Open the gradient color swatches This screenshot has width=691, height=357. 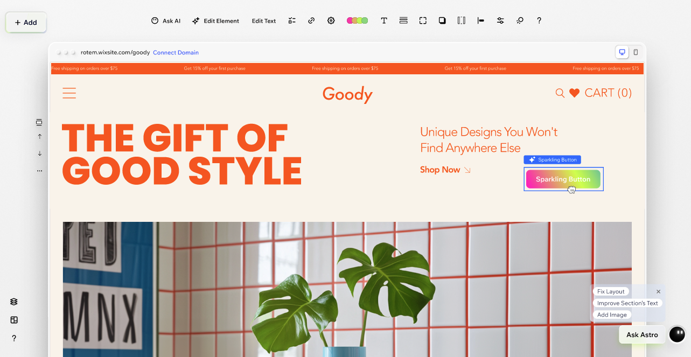pos(357,21)
